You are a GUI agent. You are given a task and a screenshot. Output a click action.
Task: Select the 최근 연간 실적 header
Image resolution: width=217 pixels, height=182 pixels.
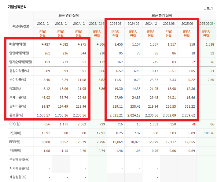point(68,16)
